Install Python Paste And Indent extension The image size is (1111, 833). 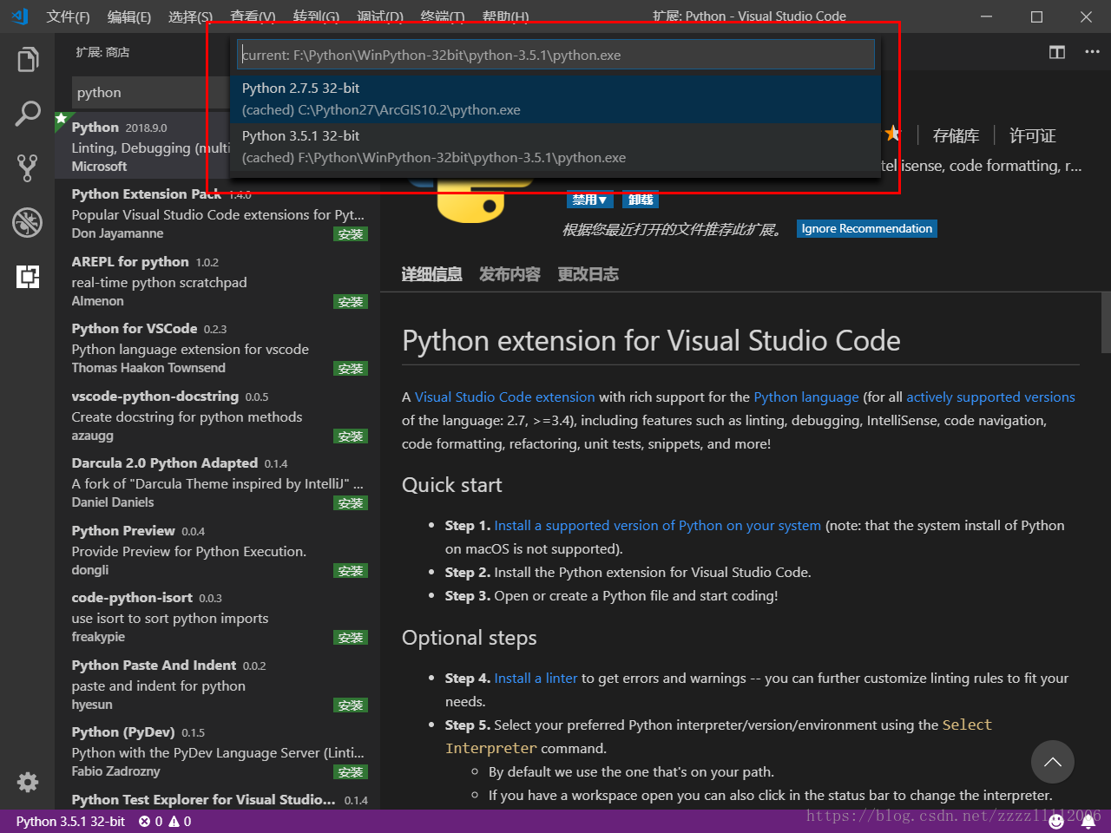click(x=351, y=705)
